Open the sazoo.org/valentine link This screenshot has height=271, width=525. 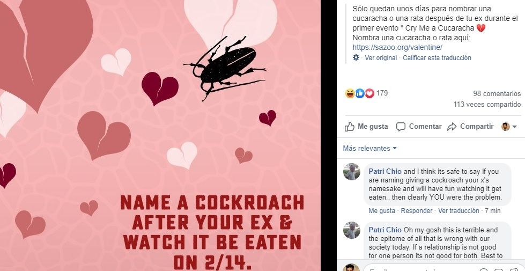click(397, 48)
